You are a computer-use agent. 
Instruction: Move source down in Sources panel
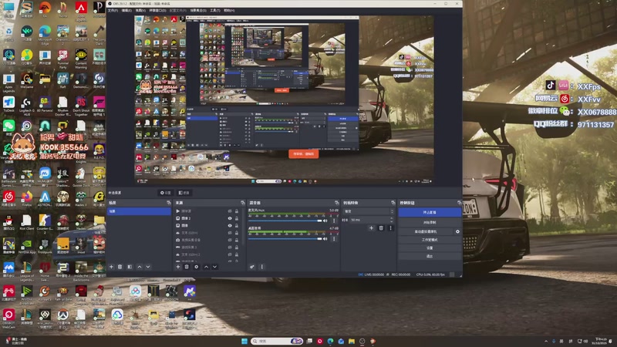215,267
